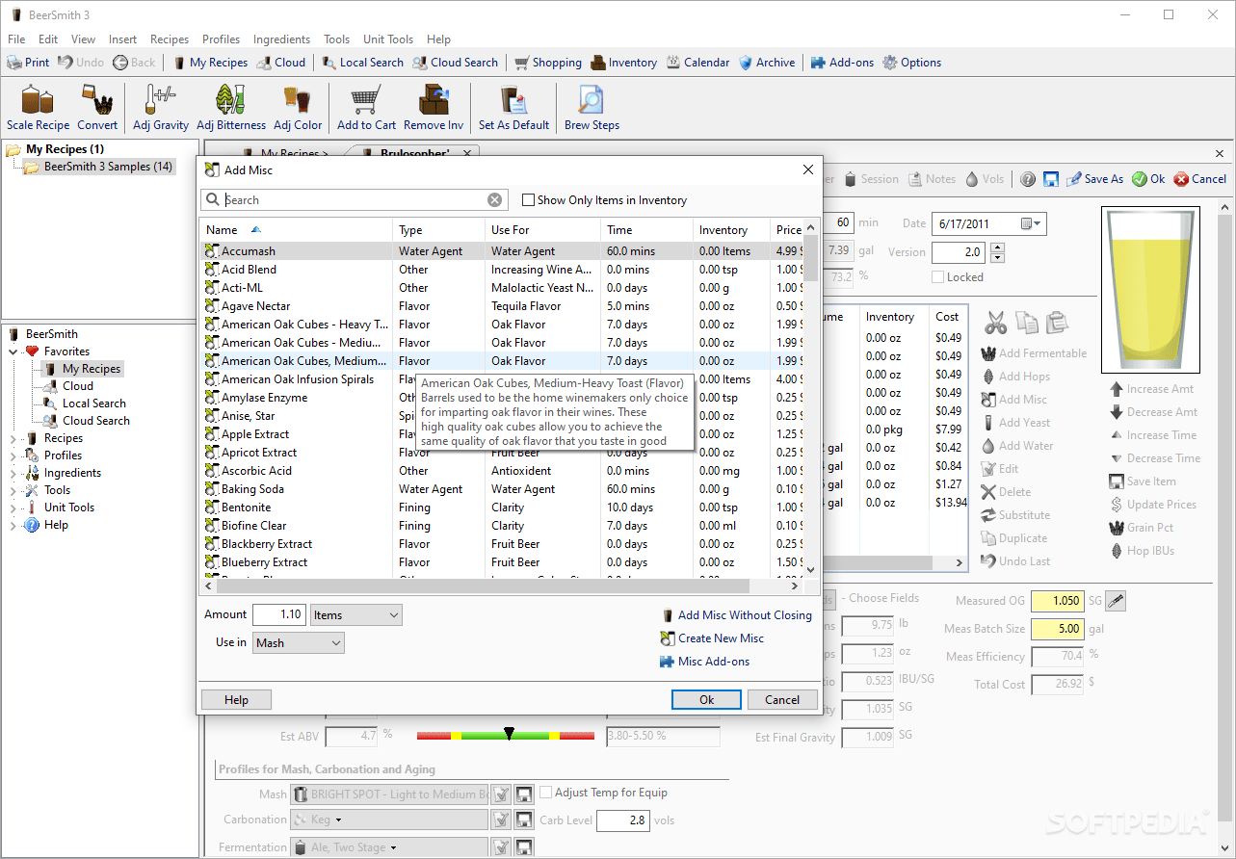This screenshot has width=1236, height=859.
Task: Open the Unit Tools menu
Action: click(x=388, y=39)
